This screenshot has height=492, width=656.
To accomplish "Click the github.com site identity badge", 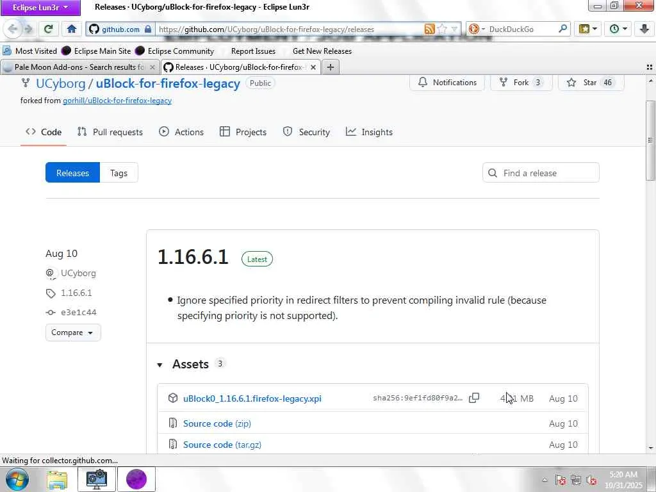I will pos(120,29).
